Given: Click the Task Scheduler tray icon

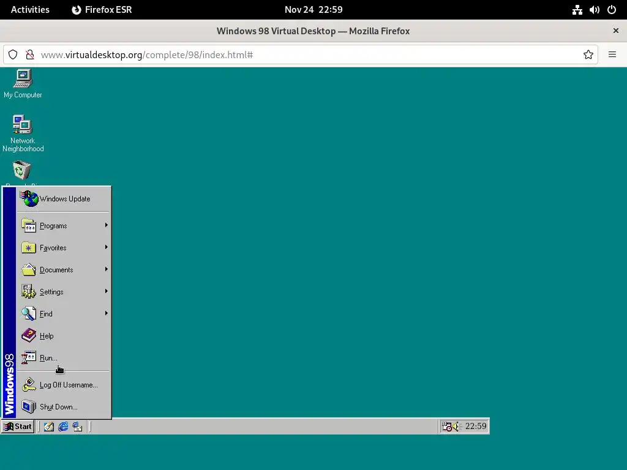Looking at the screenshot, I should (x=446, y=427).
